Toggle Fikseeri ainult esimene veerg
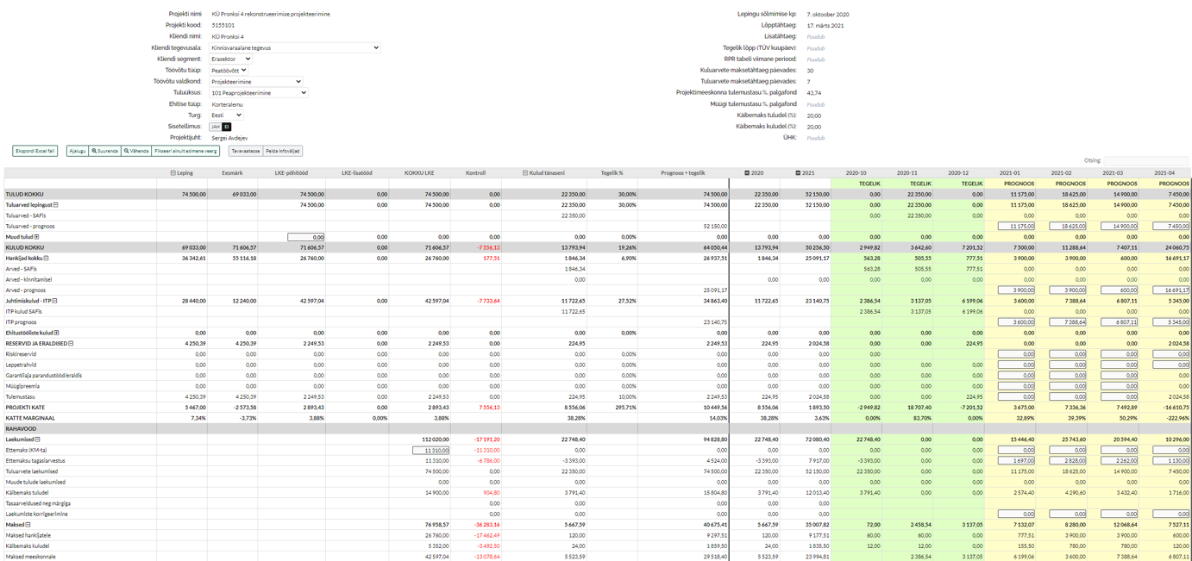 click(185, 151)
